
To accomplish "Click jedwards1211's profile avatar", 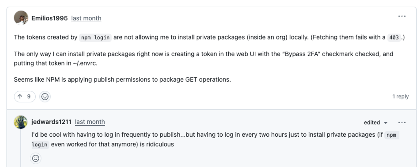I will pos(21,122).
